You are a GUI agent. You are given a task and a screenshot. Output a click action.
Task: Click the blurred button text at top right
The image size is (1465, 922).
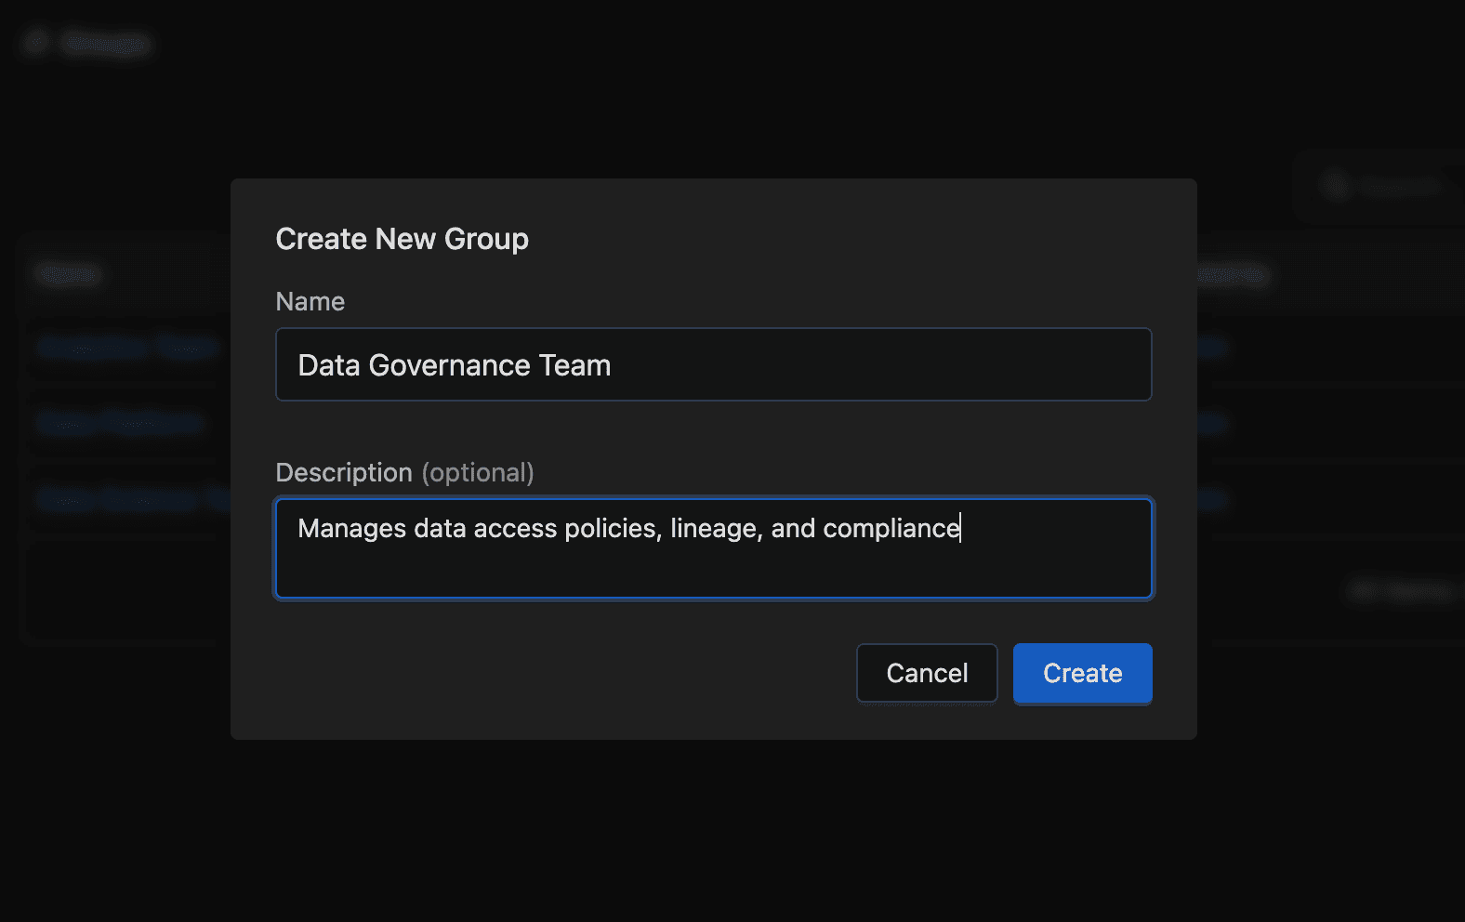click(x=1399, y=187)
